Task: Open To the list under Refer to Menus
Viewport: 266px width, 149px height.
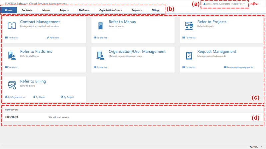Action: click(x=100, y=38)
